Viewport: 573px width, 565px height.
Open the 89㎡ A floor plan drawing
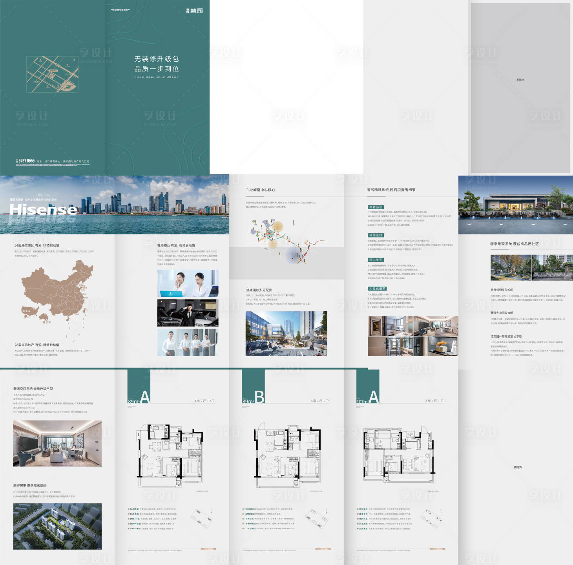pos(170,456)
